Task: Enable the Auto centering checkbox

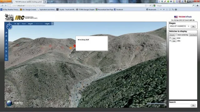Action: click(x=177, y=35)
